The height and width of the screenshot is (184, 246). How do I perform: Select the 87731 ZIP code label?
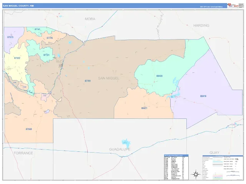[47, 55]
